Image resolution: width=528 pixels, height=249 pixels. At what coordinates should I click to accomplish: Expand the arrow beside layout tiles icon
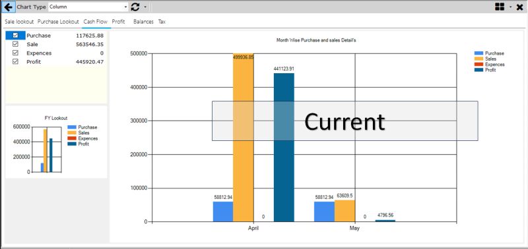510,7
